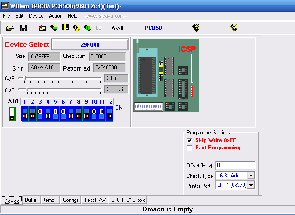295x215 pixels.
Task: Enable the Fast Programming checkbox
Action: [190, 148]
